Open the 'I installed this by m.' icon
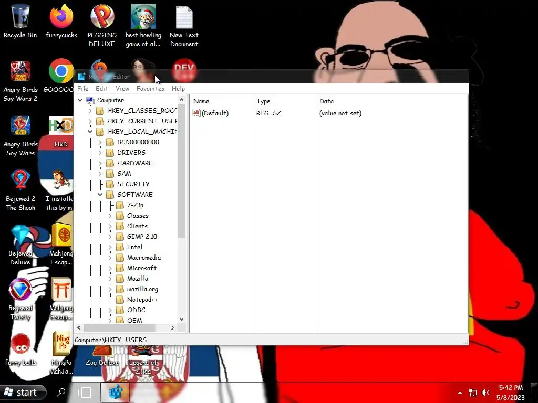 (60, 190)
